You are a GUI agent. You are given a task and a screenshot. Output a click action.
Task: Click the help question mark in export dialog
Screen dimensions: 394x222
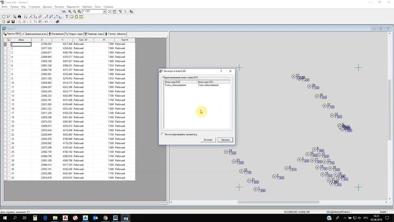coord(221,72)
